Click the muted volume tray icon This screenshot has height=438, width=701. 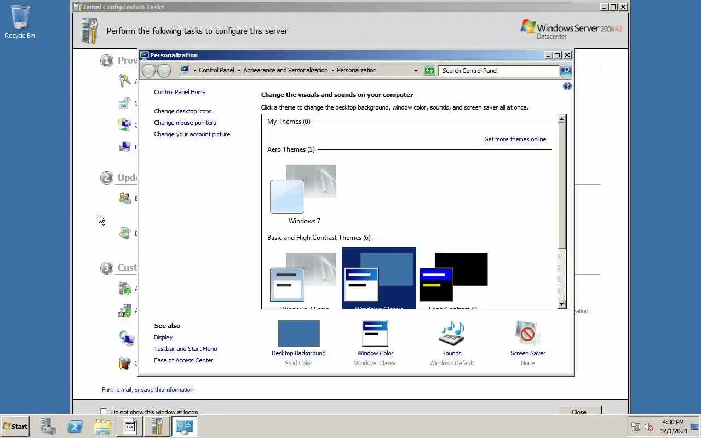[x=649, y=427]
